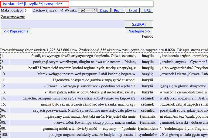Click the result number 100.
Viewport: 208px width, 138px height.
[x=5, y=135]
